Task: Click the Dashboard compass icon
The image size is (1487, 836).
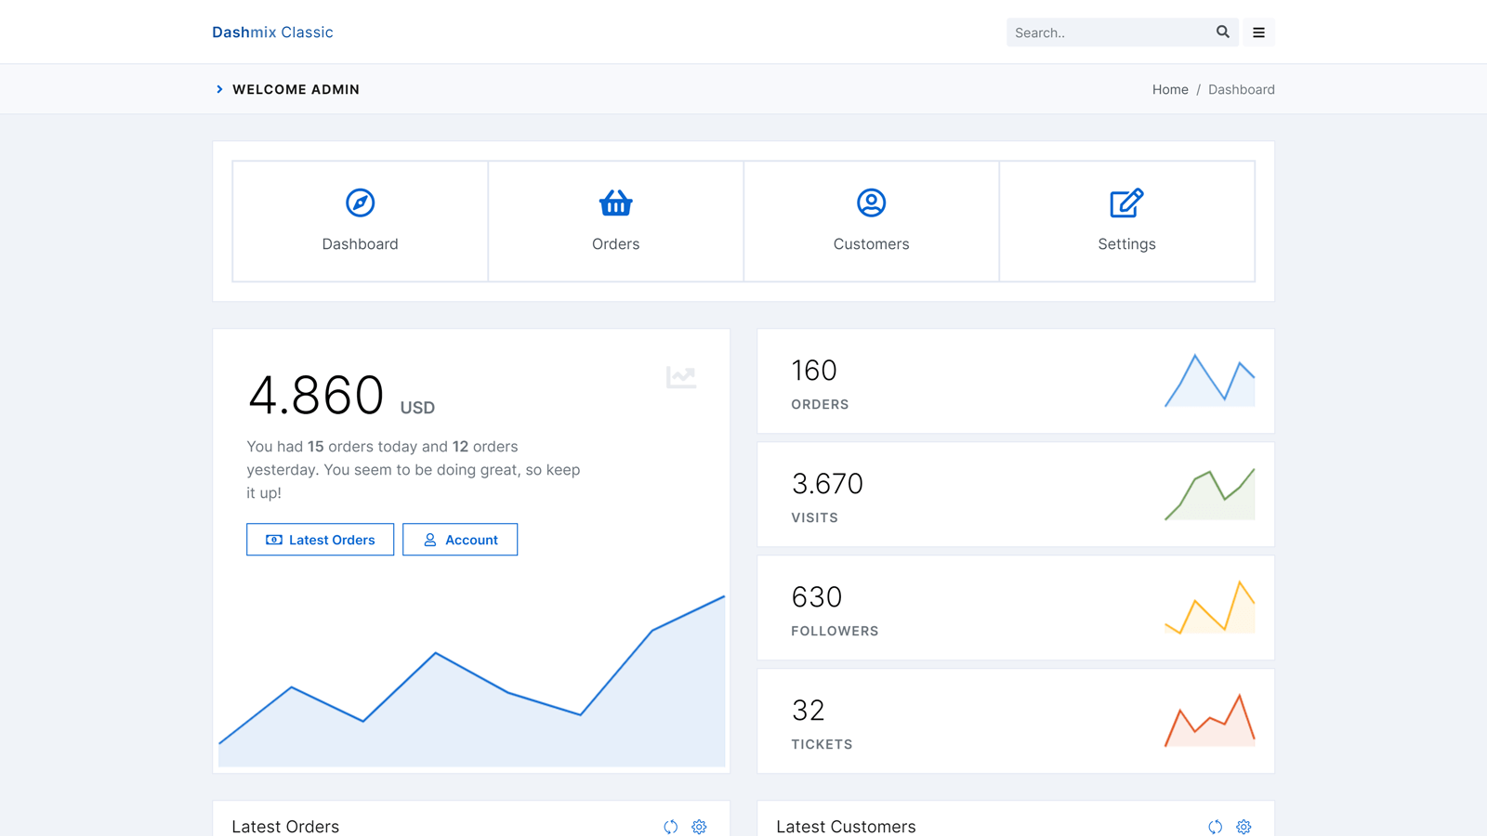Action: tap(360, 202)
